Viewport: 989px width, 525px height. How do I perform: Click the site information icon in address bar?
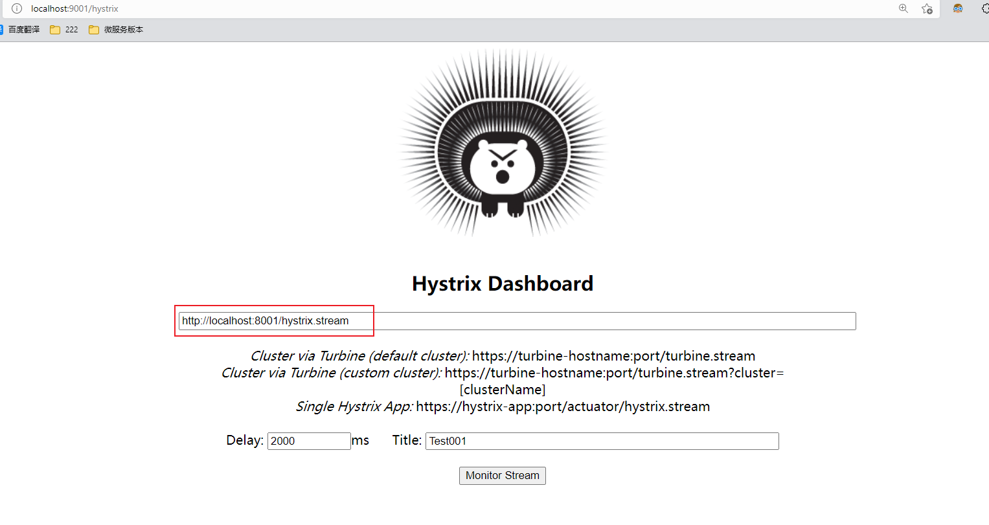pos(17,8)
